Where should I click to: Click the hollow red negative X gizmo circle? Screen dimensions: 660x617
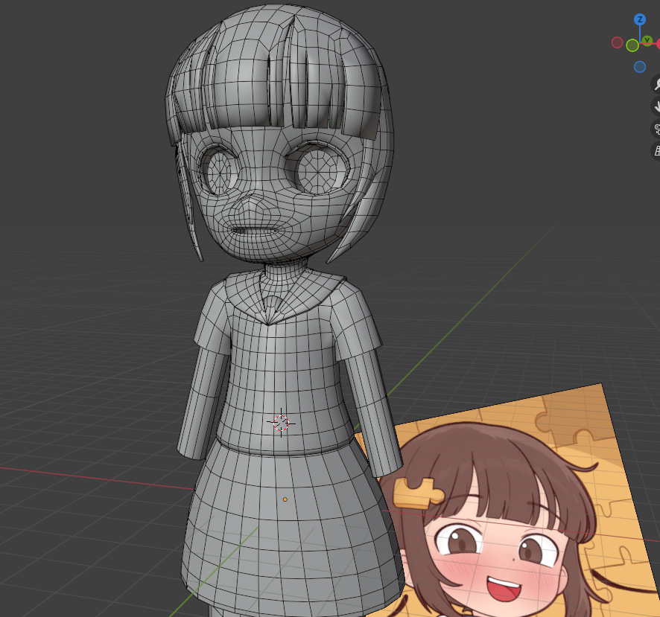click(617, 42)
